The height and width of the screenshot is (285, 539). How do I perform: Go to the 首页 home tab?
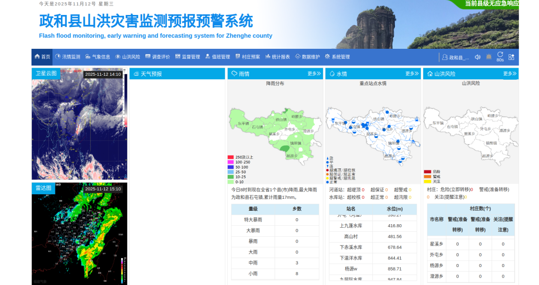point(42,57)
